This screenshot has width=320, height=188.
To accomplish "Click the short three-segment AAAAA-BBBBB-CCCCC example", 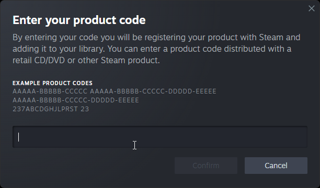I will point(50,91).
